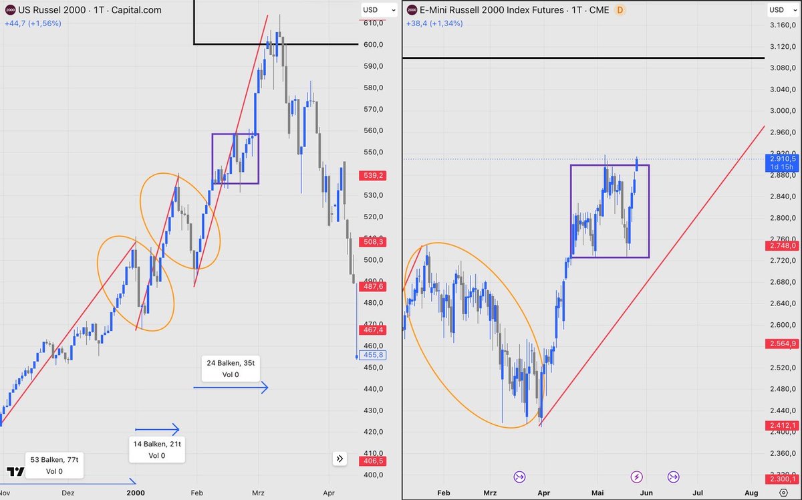
Task: Click the Russell 2000 logo on Capital.com chart
Action: 10,10
